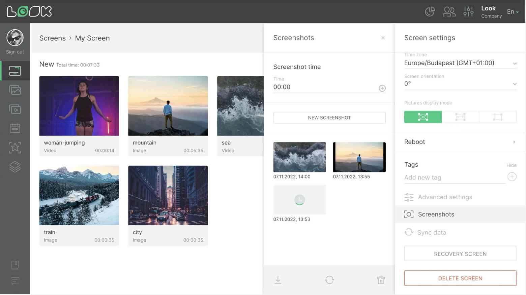The image size is (526, 295).
Task: Download the selected screenshot
Action: pos(278,280)
